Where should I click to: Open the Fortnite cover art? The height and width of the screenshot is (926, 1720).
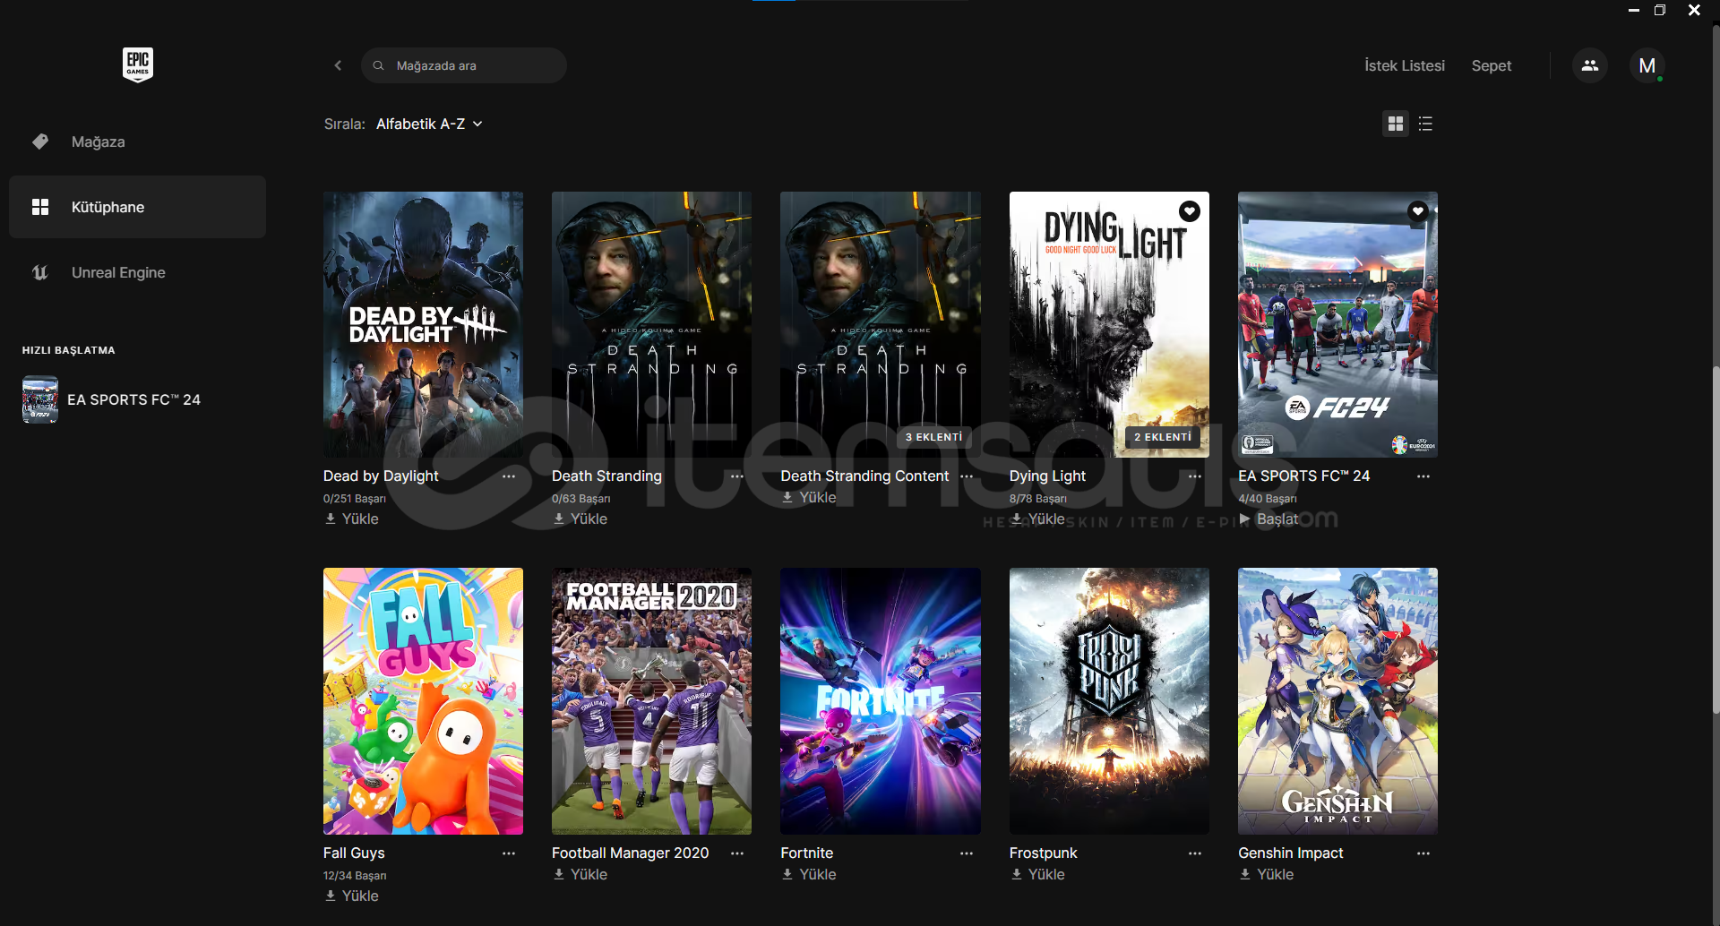coord(880,701)
